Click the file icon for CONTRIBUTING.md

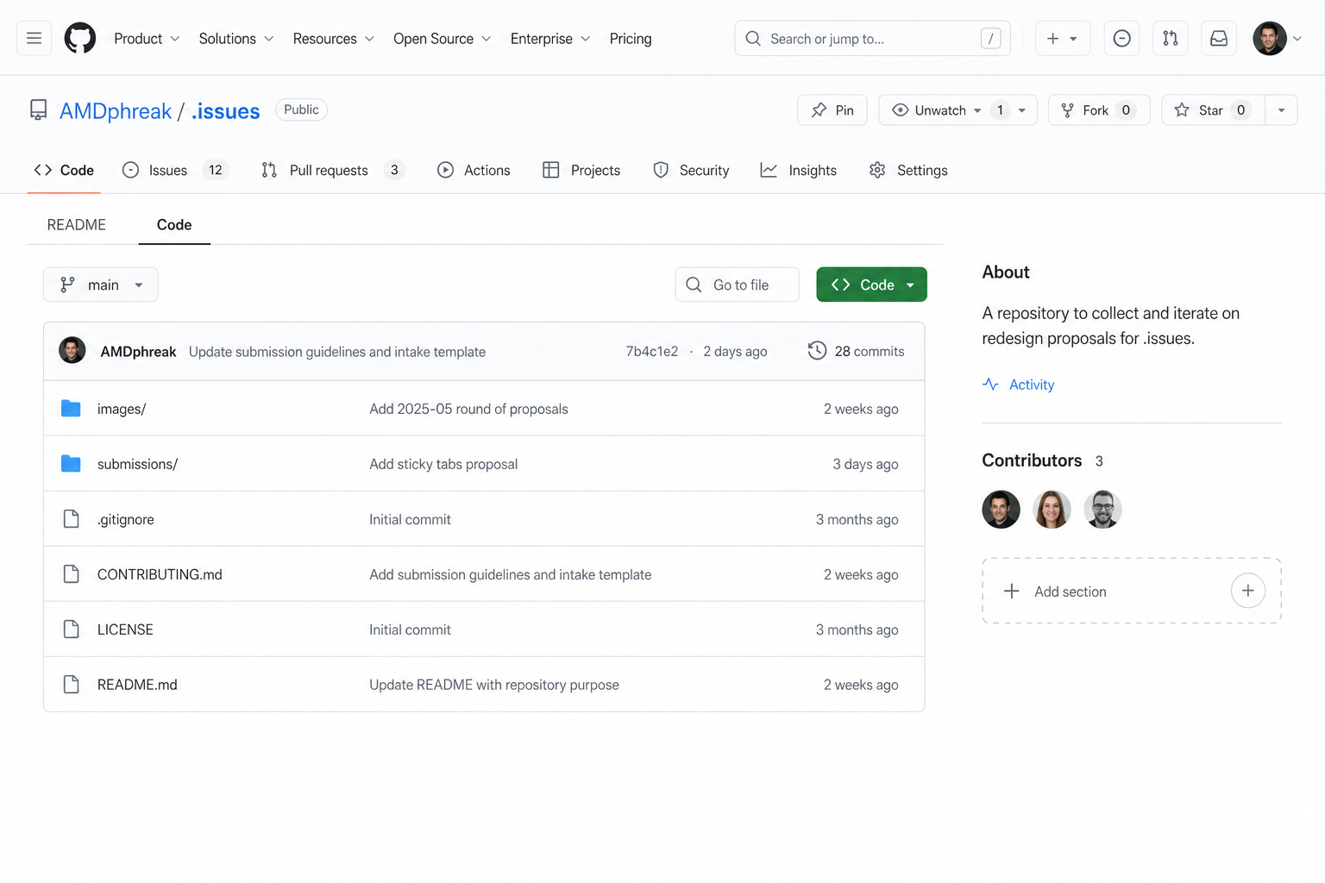pos(72,573)
